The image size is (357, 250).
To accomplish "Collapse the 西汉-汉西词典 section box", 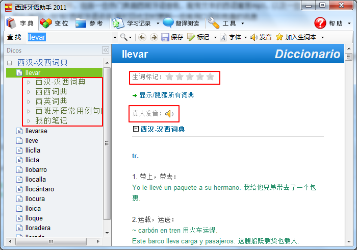I will (136, 129).
